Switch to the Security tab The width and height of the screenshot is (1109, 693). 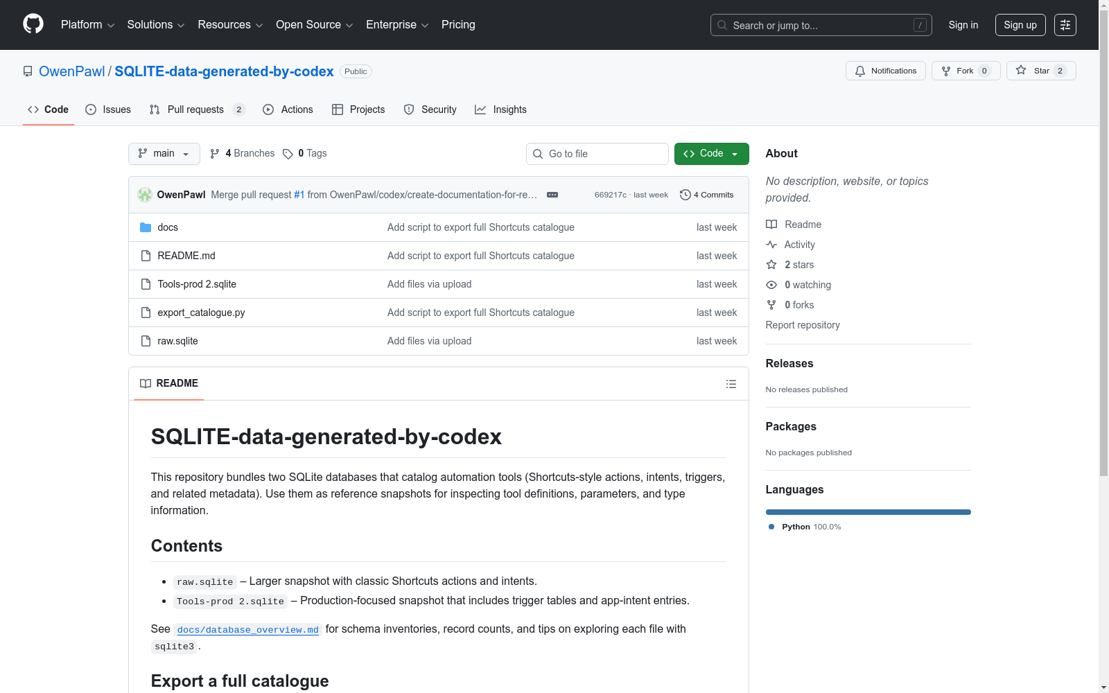pos(430,109)
